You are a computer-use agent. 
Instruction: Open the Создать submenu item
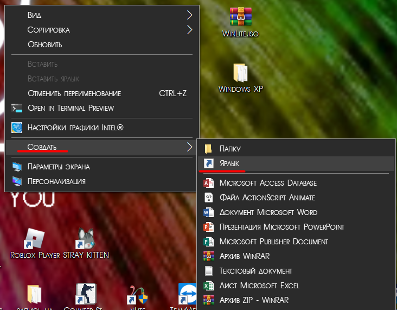pos(102,147)
